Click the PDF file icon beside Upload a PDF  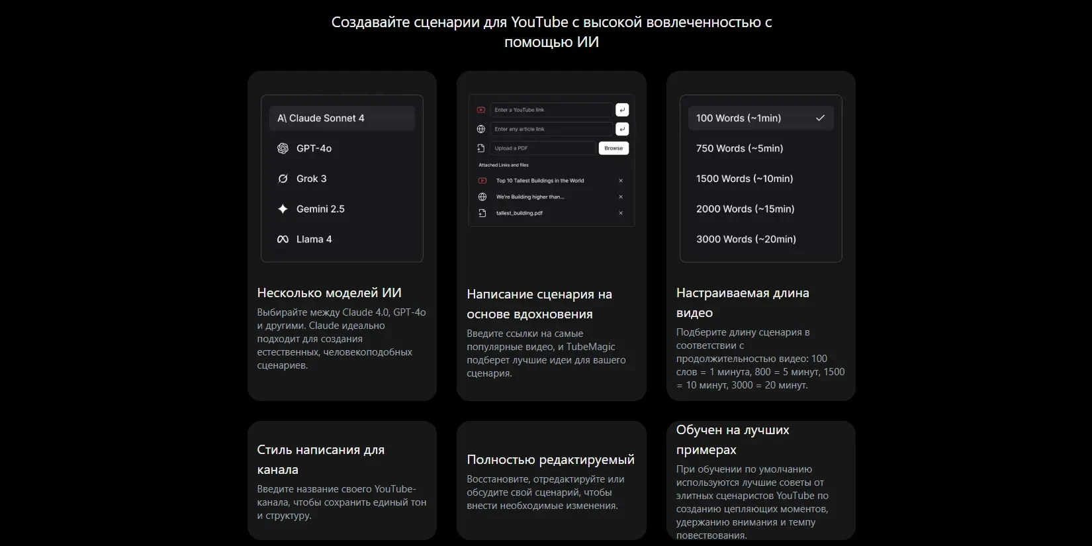(481, 148)
